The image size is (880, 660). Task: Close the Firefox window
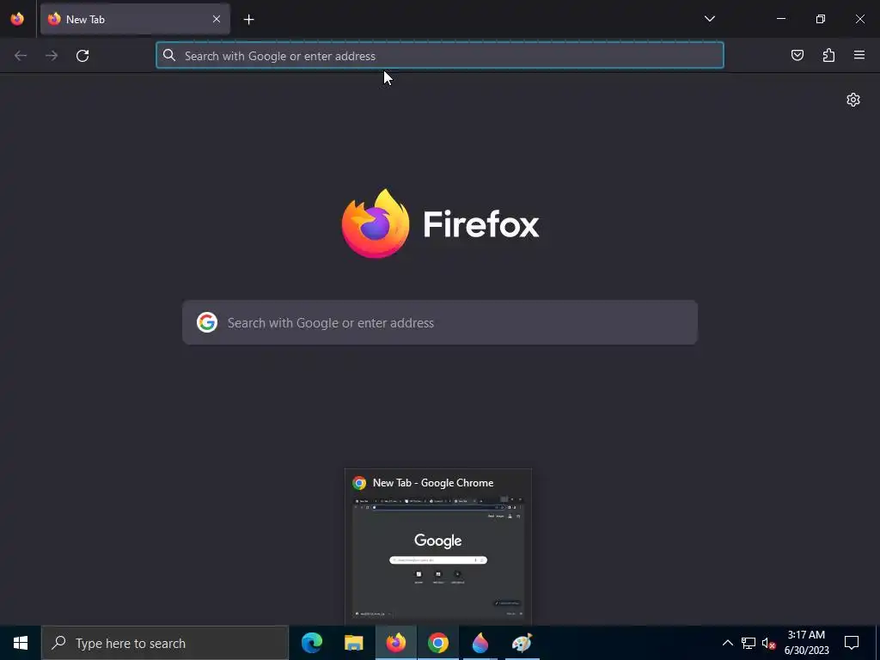coord(859,19)
